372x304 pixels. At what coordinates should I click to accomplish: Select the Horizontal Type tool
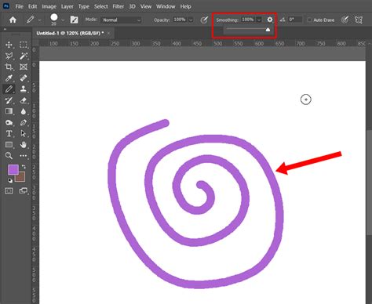(x=9, y=133)
